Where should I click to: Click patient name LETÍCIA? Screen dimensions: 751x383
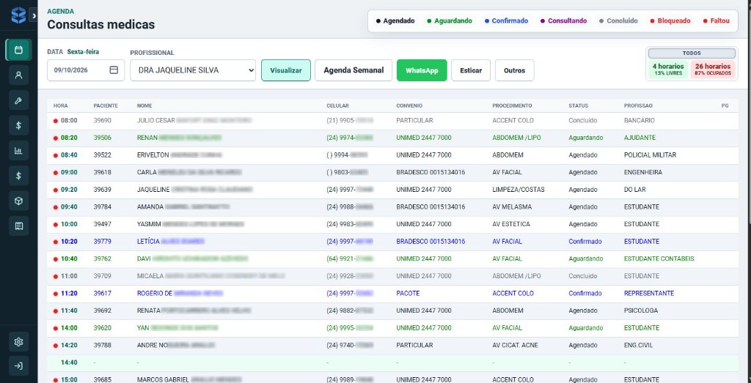click(148, 242)
